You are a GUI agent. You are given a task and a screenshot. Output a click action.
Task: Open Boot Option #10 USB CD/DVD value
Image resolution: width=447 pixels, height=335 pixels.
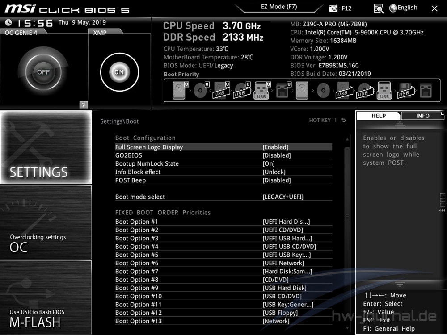coord(282,296)
